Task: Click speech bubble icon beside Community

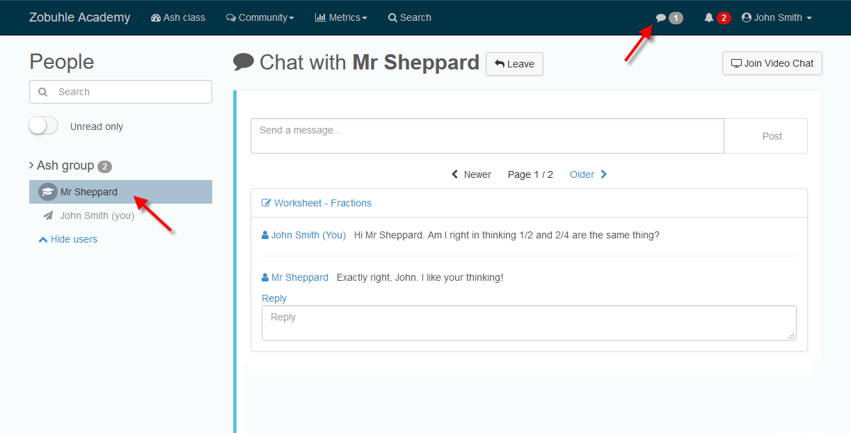Action: [x=231, y=18]
